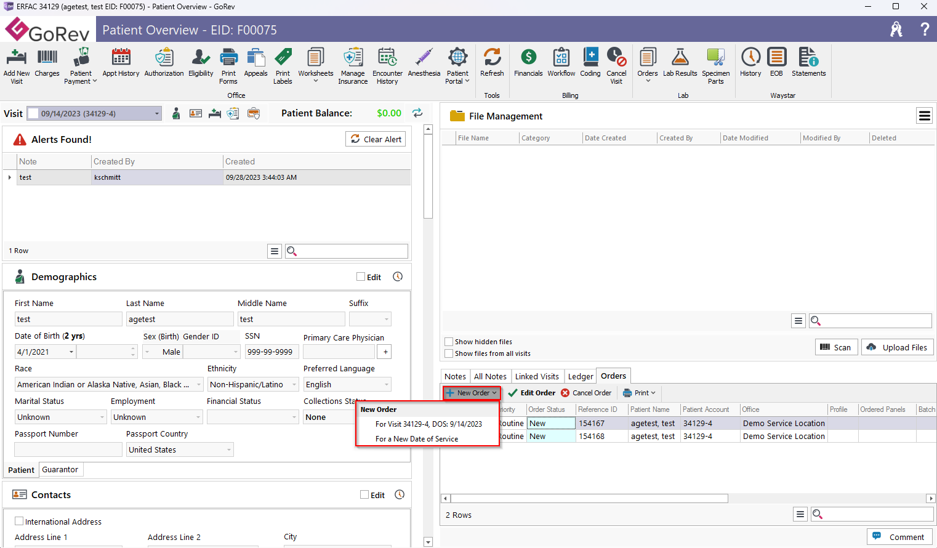Open Manage Insurance

tap(353, 66)
